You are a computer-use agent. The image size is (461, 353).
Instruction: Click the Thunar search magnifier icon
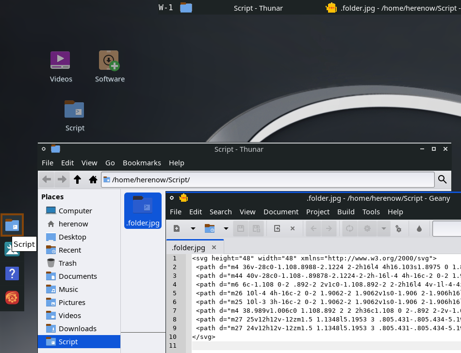[443, 179]
